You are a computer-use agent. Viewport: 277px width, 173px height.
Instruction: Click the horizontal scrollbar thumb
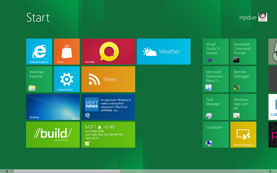(67, 171)
